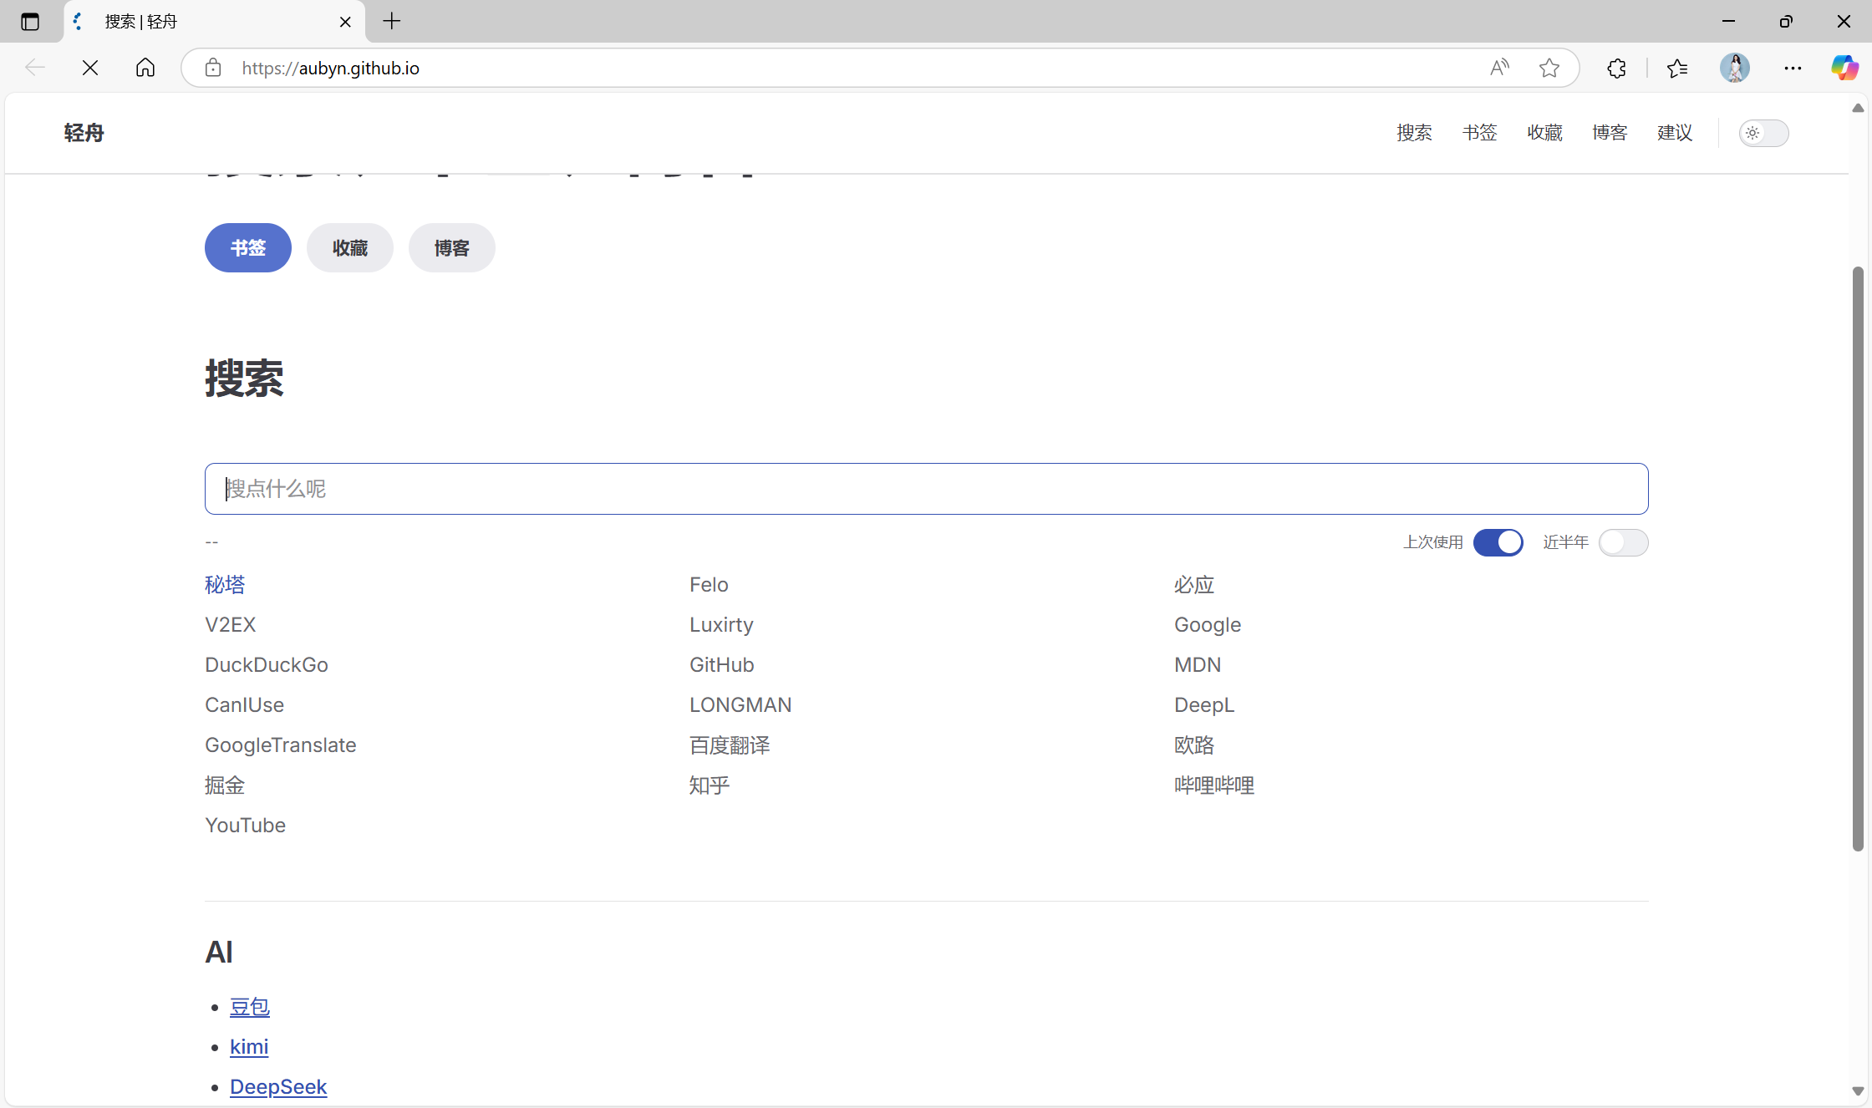Click the address bar URL
This screenshot has width=1872, height=1108.
[x=331, y=68]
